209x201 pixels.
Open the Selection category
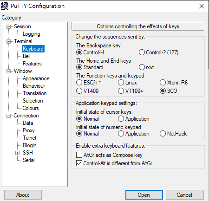tap(33, 101)
